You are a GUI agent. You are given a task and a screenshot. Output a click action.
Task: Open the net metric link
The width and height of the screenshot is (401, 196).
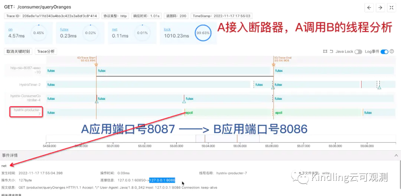click(x=114, y=29)
